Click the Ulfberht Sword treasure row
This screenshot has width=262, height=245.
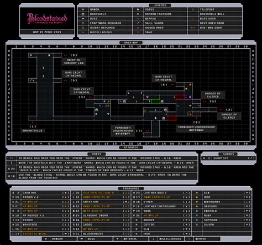tap(101, 216)
